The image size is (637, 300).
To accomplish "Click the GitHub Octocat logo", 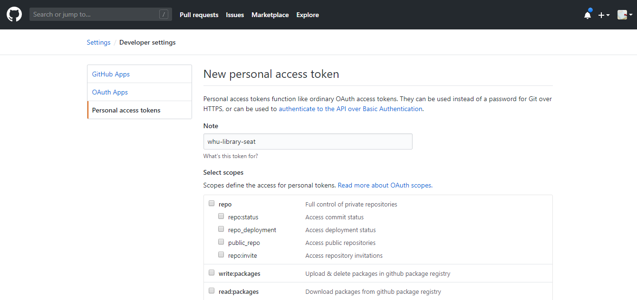I will pyautogui.click(x=14, y=15).
